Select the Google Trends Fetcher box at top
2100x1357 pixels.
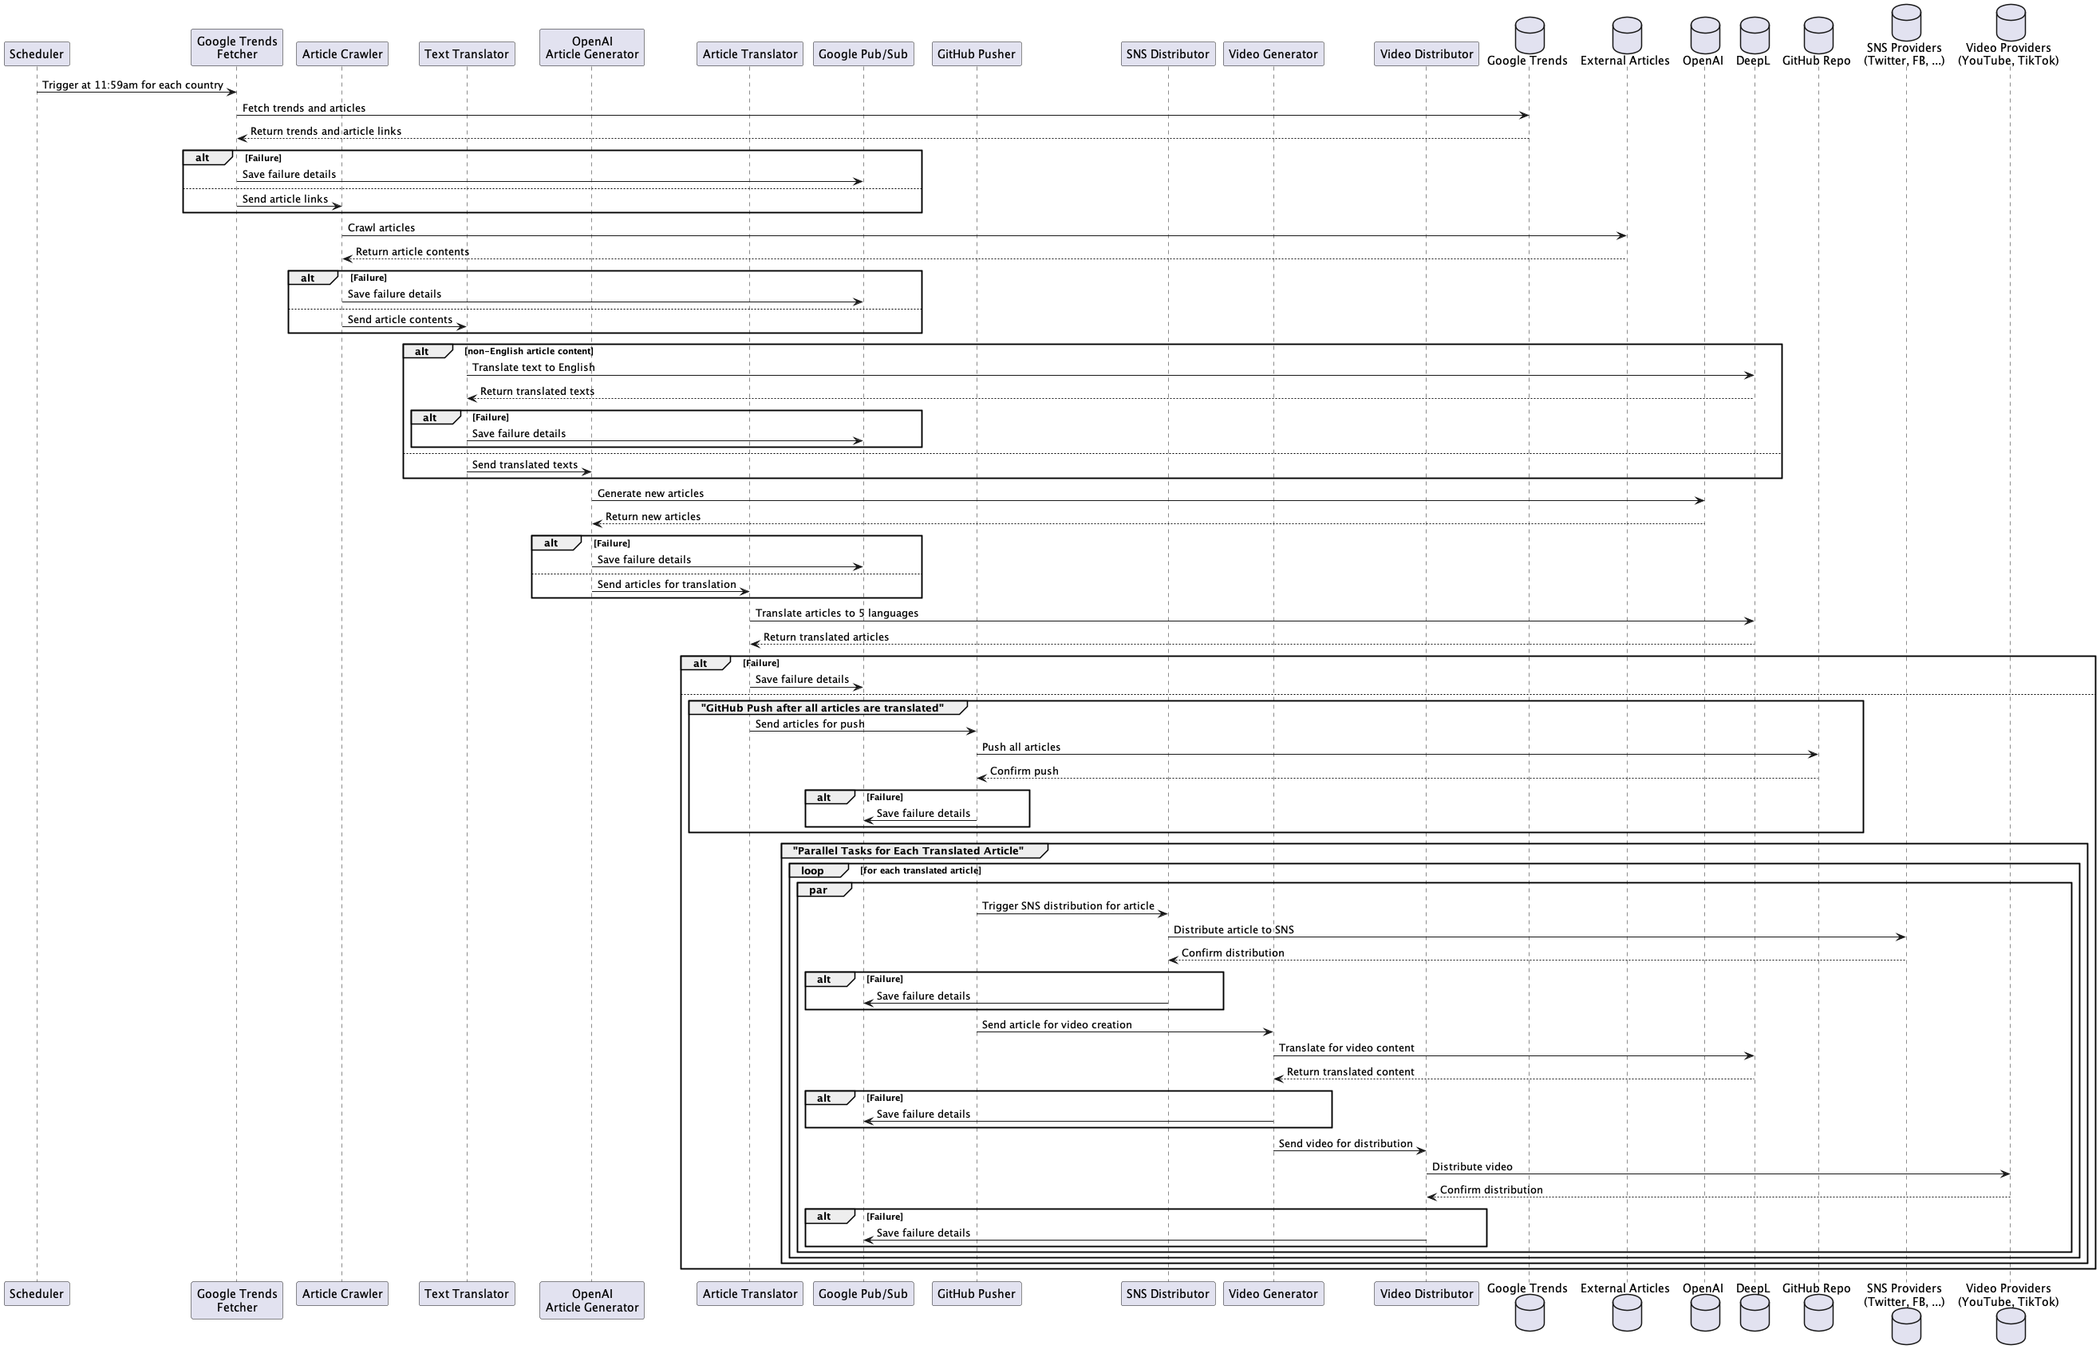point(236,48)
